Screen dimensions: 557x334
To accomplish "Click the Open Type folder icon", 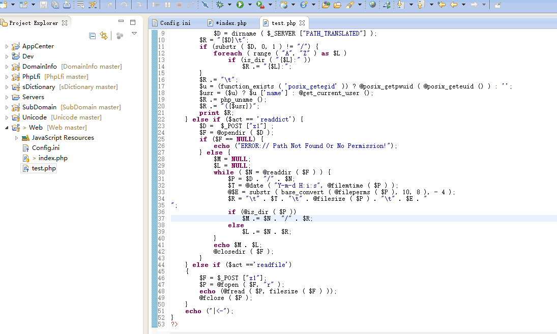I will [x=326, y=5].
